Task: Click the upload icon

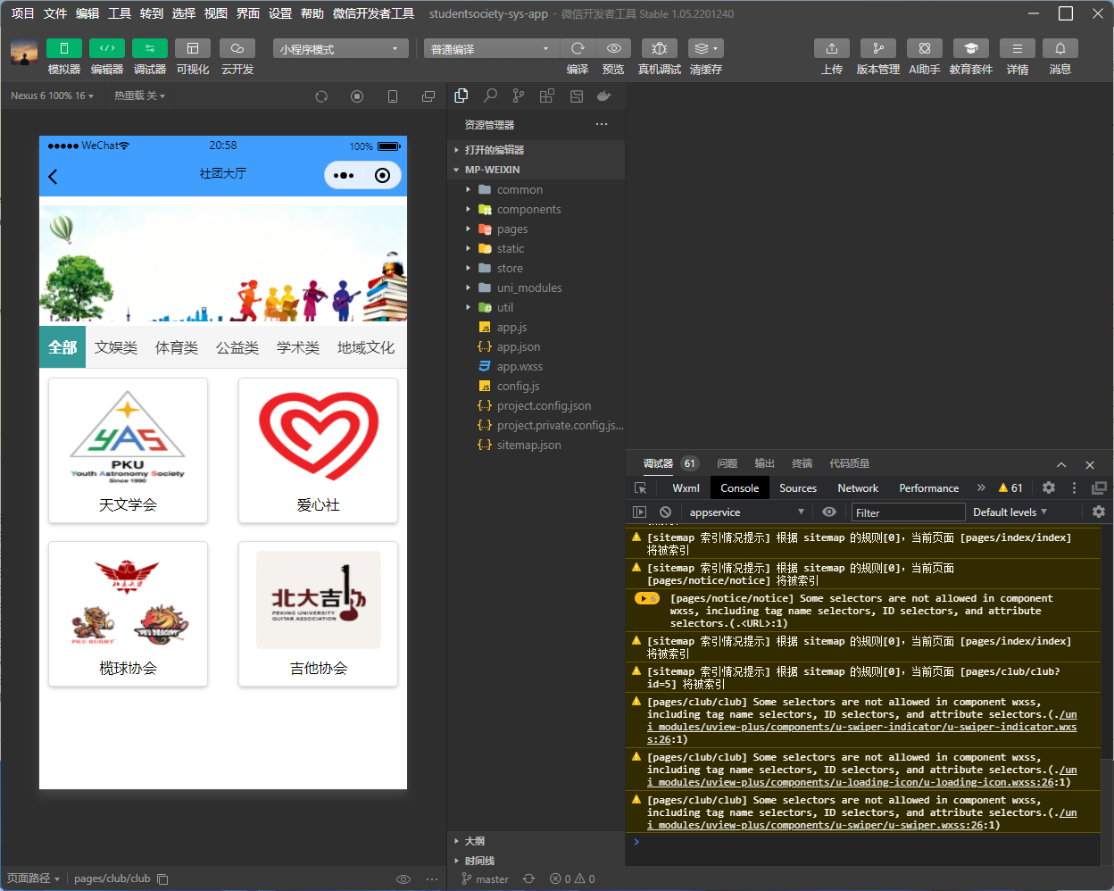Action: (x=832, y=48)
